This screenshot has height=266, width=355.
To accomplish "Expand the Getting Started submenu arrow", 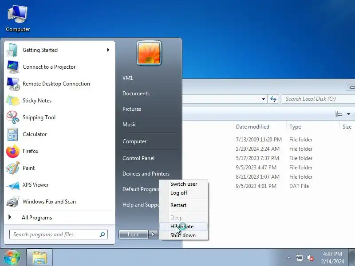I will pos(108,50).
